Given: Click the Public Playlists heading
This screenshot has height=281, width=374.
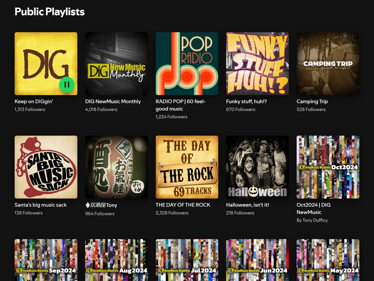Looking at the screenshot, I should (50, 12).
